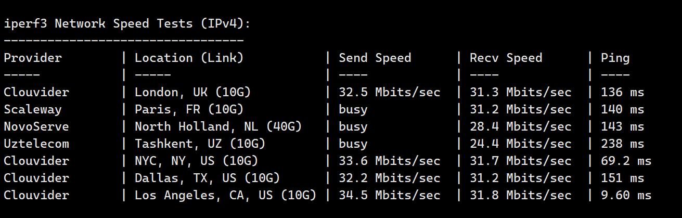
Task: Select the Dallas, TX, US (10G) location
Action: click(207, 178)
